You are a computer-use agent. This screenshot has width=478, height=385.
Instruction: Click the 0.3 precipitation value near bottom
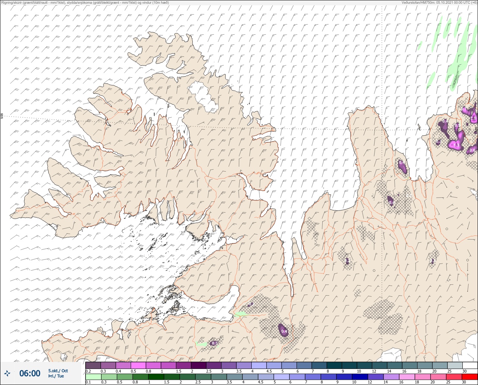click(215, 343)
